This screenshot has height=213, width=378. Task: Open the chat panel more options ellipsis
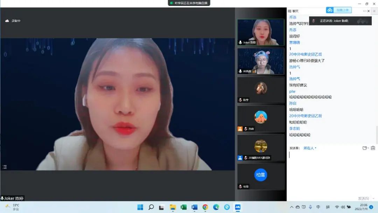pos(364,11)
